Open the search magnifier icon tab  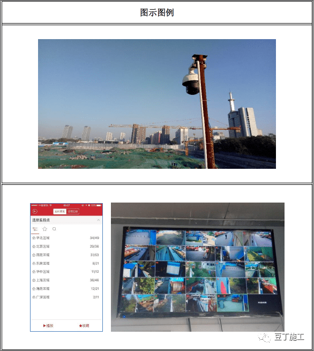54,229
